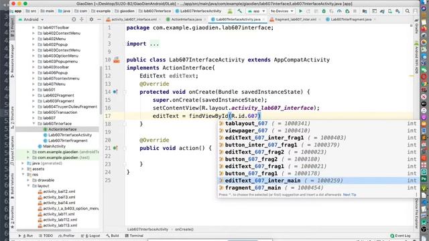Click the green Run app button
The height and width of the screenshot is (241, 429).
coord(301,11)
